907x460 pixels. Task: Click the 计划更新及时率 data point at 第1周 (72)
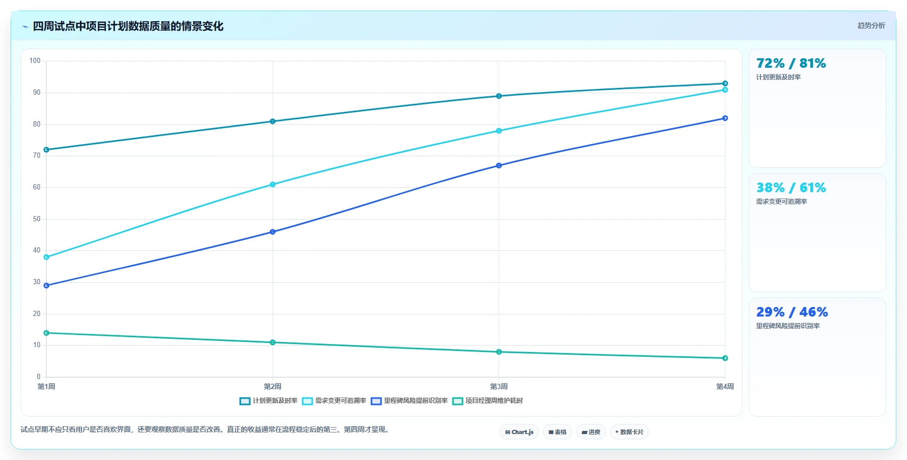[47, 150]
